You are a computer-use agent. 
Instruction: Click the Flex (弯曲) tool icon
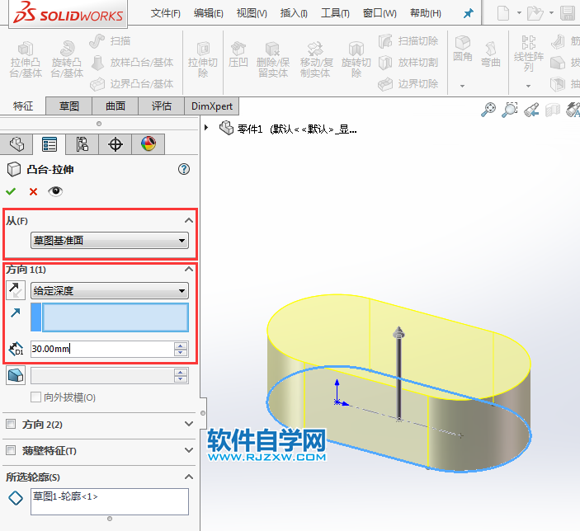point(491,48)
